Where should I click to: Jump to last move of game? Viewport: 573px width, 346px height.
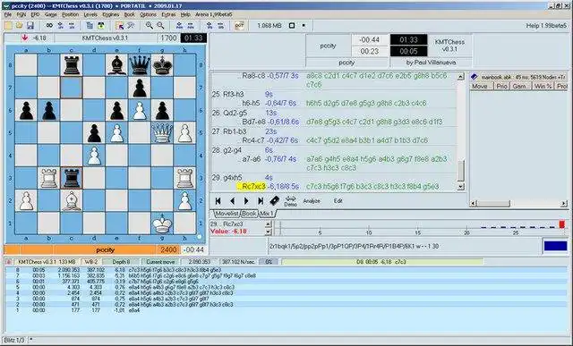(x=261, y=201)
